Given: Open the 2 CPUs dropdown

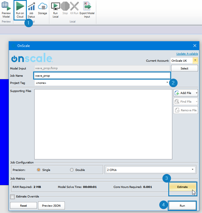Looking at the screenshot, I should (x=150, y=170).
